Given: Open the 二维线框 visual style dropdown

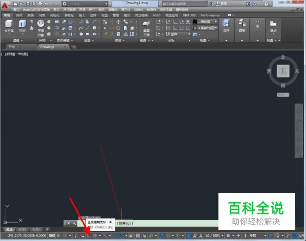Looking at the screenshot, I should point(205,22).
